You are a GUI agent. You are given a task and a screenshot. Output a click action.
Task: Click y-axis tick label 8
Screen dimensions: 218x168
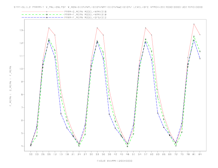(x=22, y=94)
